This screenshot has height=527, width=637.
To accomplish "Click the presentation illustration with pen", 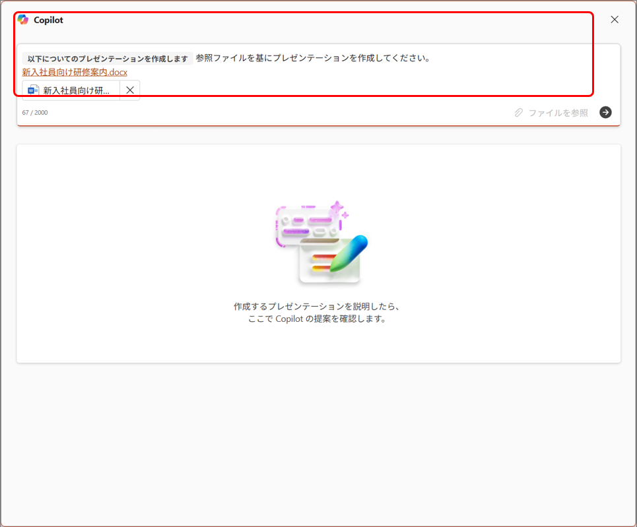I will [321, 242].
